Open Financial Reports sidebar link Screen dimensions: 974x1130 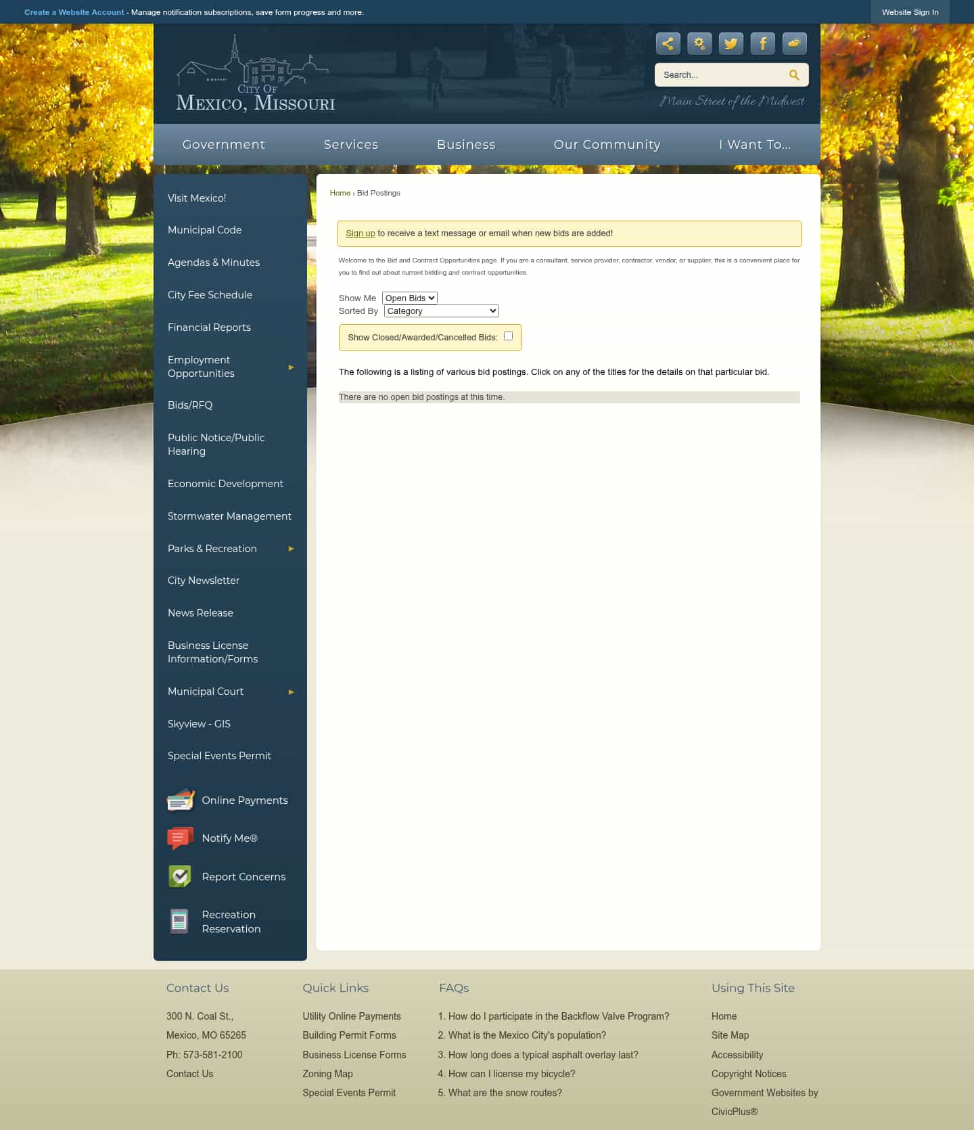point(209,327)
